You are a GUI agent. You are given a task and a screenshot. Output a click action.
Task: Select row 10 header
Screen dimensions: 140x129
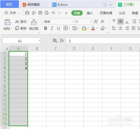tap(5, 96)
